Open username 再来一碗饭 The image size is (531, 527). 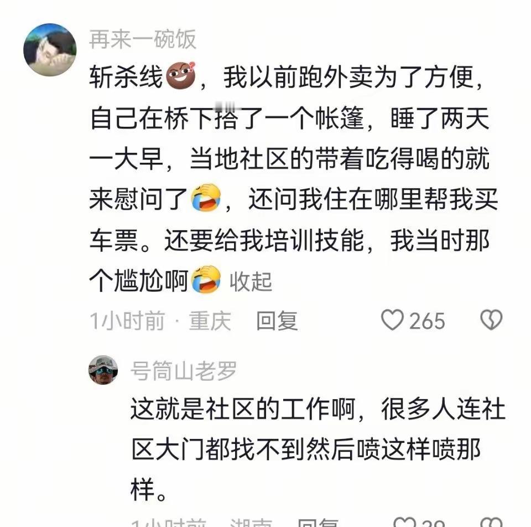[143, 39]
